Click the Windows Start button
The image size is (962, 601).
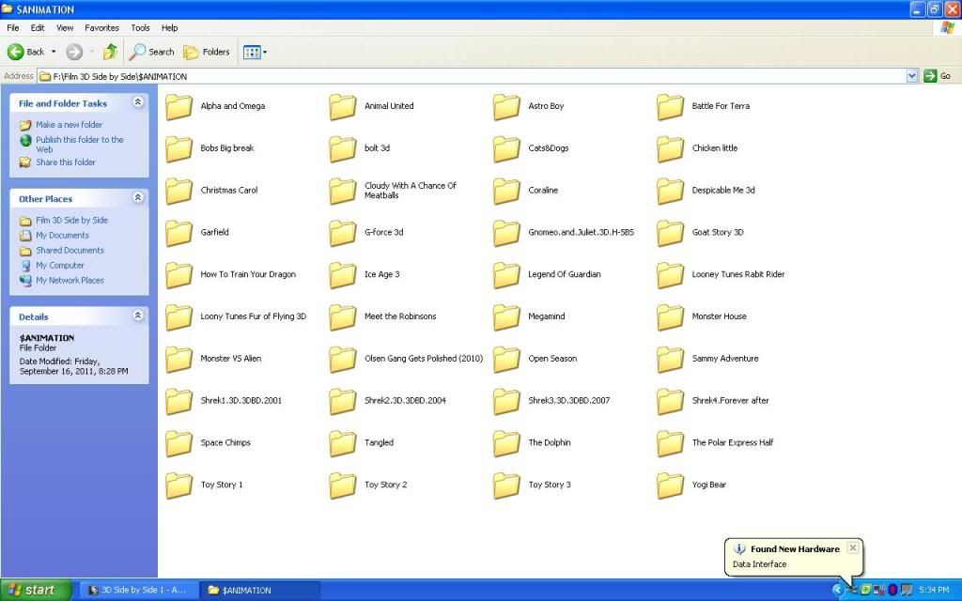pos(36,590)
